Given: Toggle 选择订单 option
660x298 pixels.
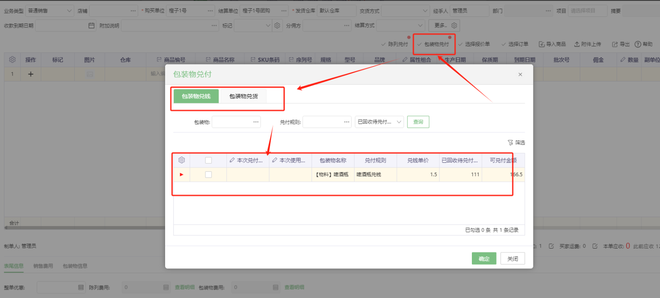Looking at the screenshot, I should pos(514,44).
